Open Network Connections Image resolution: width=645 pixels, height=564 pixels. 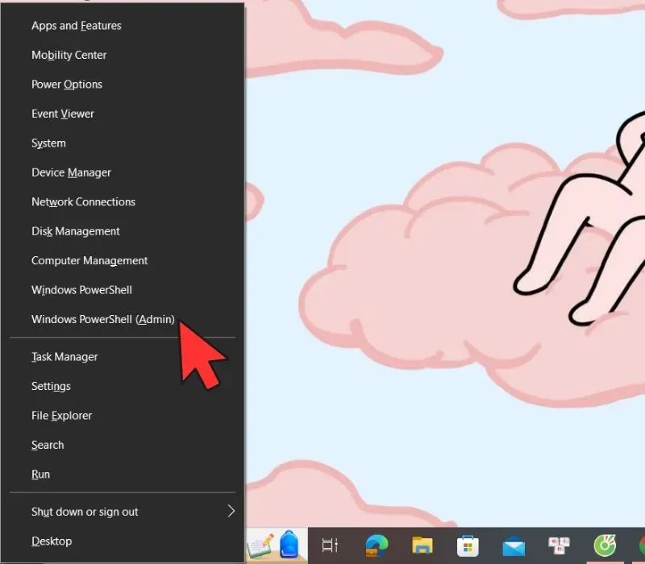83,202
